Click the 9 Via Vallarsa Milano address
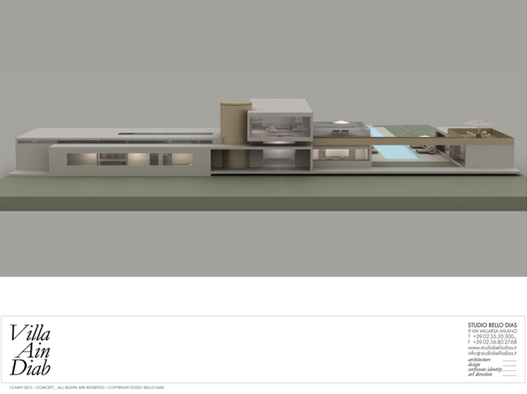The height and width of the screenshot is (394, 527). (492, 330)
